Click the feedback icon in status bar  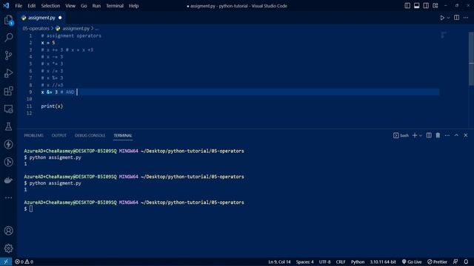(x=455, y=262)
